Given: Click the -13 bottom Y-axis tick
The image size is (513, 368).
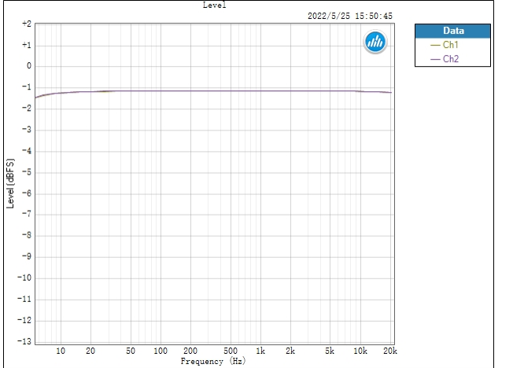Looking at the screenshot, I should 26,341.
